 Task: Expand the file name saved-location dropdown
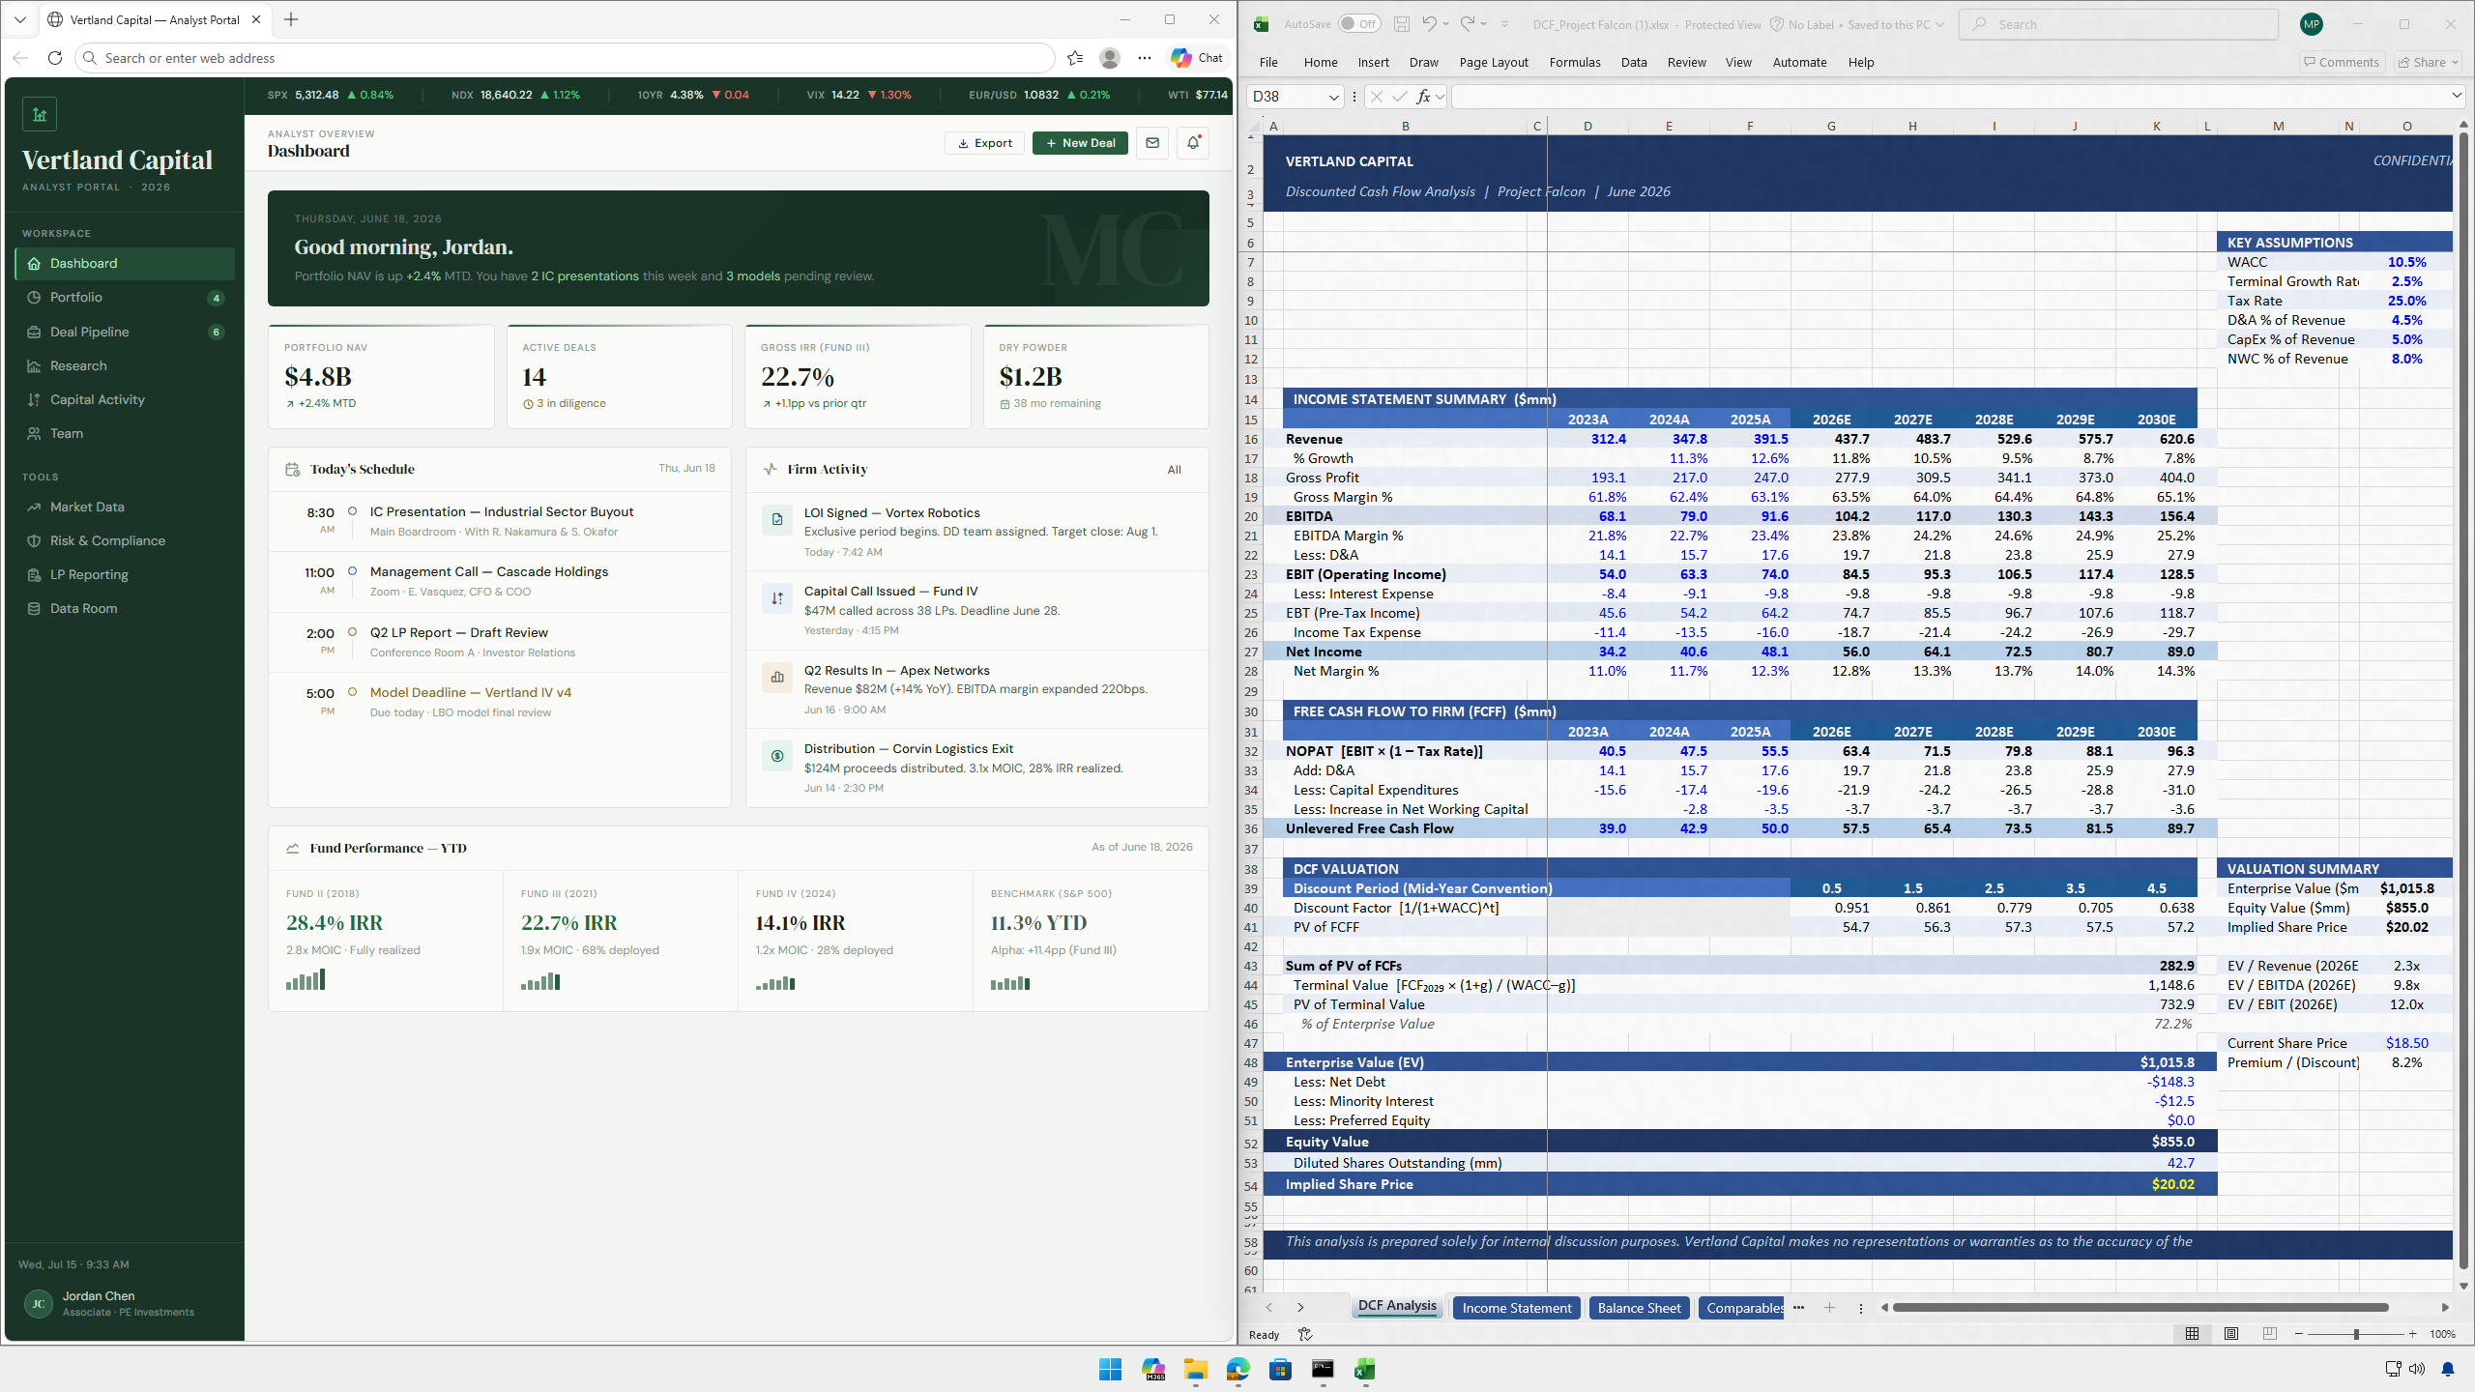point(1939,24)
